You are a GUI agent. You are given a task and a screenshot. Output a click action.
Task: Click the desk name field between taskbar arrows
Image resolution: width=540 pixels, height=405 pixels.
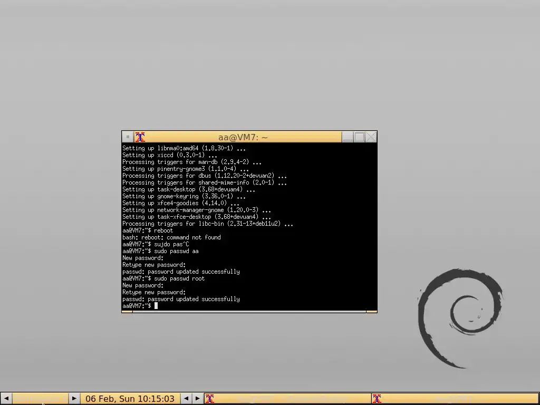40,399
